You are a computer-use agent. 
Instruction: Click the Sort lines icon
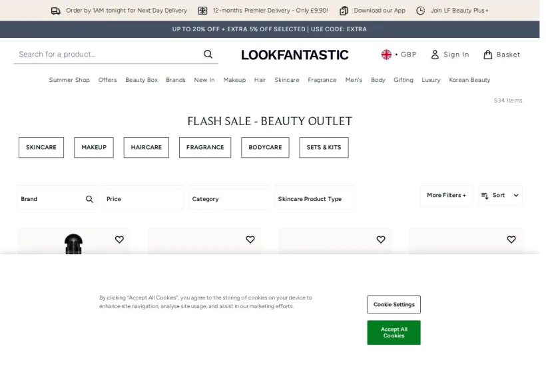point(485,196)
